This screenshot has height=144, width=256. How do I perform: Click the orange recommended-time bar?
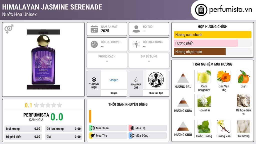click(90, 116)
